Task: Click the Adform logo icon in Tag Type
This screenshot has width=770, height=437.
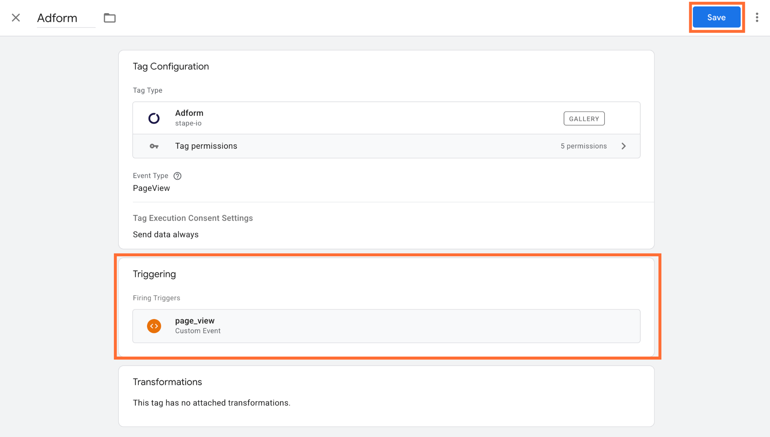Action: point(154,118)
